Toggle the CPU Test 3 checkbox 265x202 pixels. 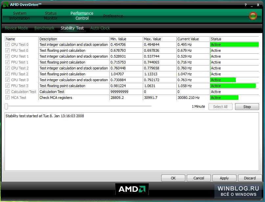pyautogui.click(x=7, y=80)
